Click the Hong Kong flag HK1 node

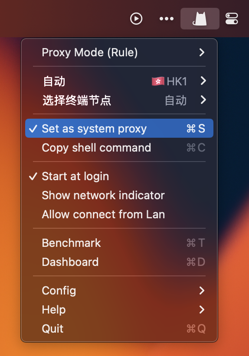tap(170, 81)
